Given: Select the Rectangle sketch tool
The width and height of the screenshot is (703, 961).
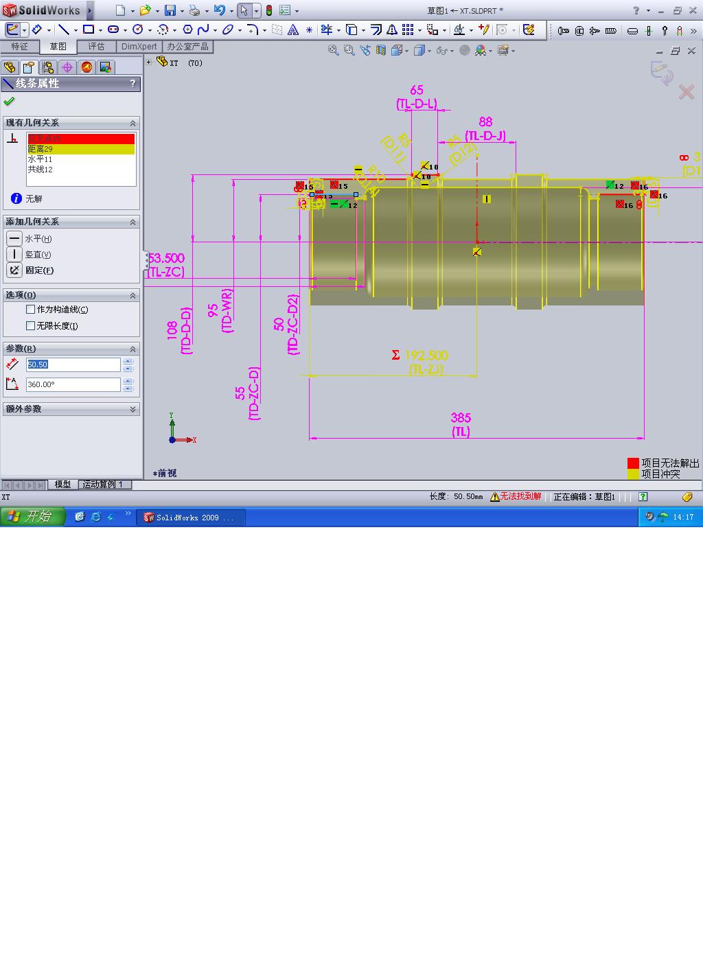Looking at the screenshot, I should 89,30.
